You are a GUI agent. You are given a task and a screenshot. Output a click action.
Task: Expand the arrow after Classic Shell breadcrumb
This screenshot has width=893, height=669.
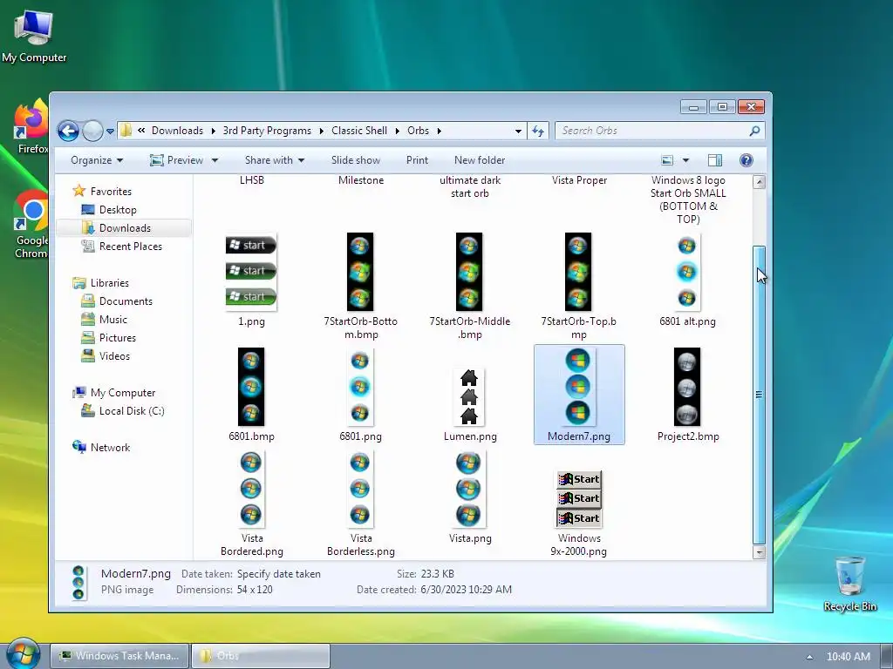click(x=398, y=131)
